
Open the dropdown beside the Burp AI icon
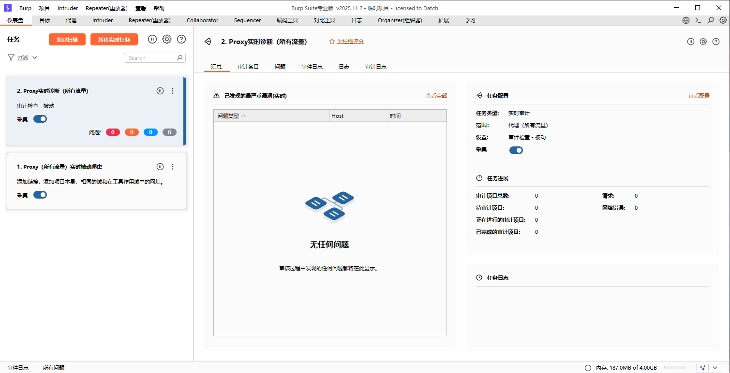click(x=715, y=367)
